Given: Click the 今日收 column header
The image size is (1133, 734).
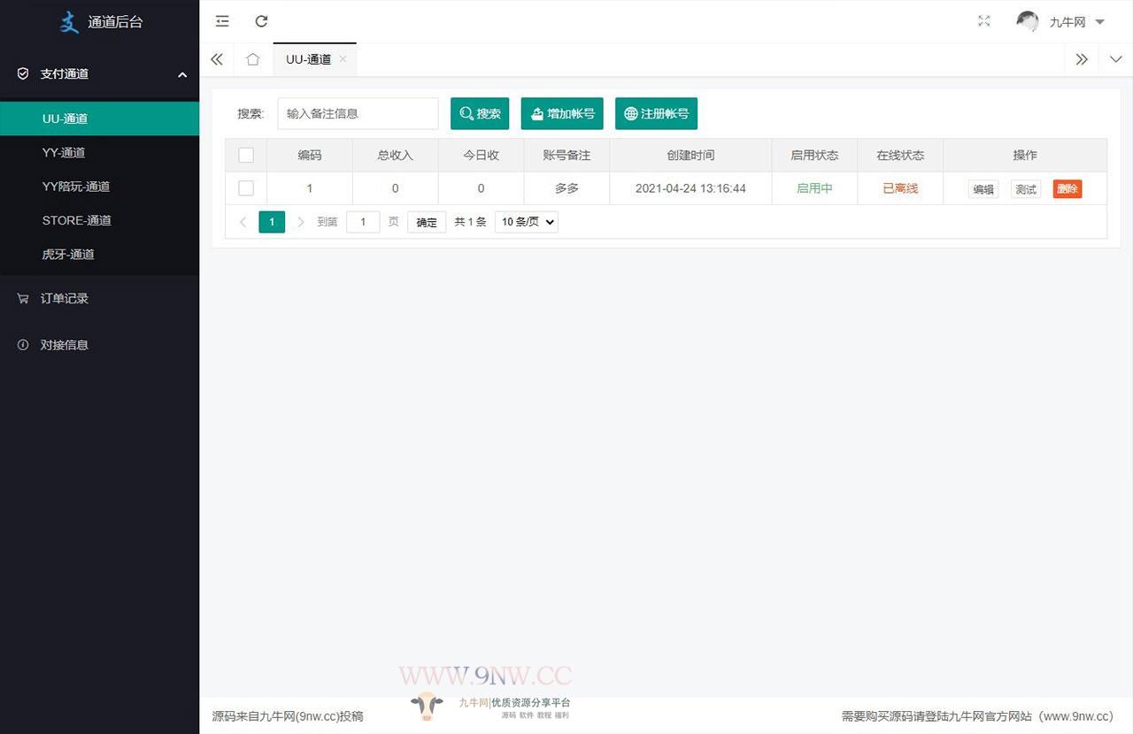Looking at the screenshot, I should click(x=482, y=155).
